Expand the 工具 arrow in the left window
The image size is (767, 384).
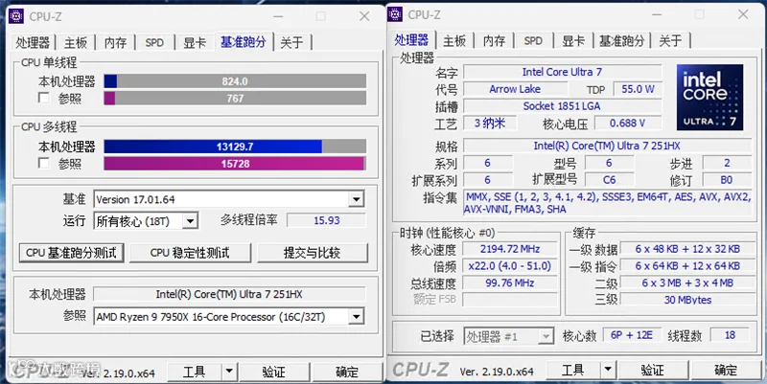[x=229, y=372]
